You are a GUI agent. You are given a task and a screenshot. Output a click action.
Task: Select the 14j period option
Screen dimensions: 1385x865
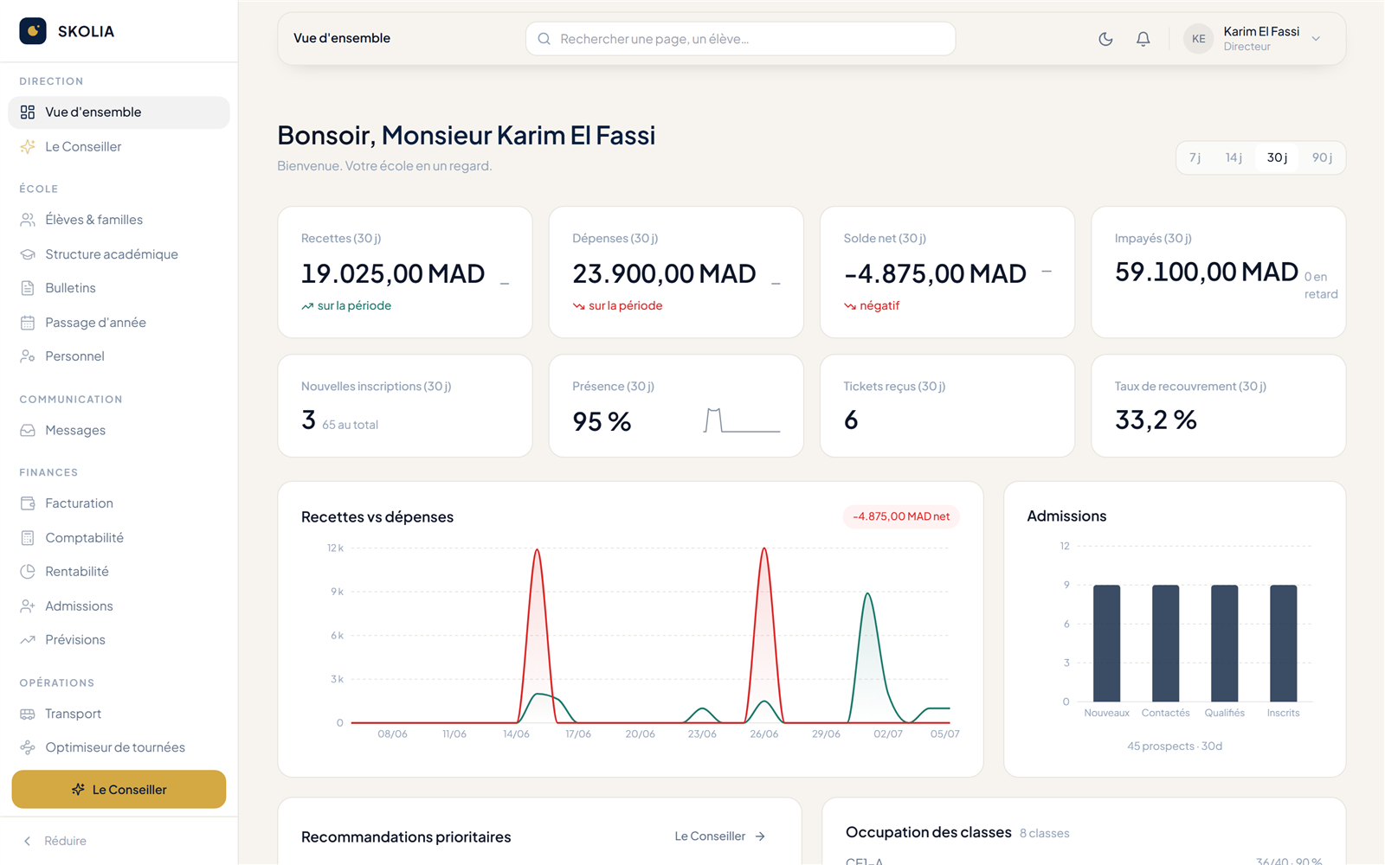point(1234,157)
